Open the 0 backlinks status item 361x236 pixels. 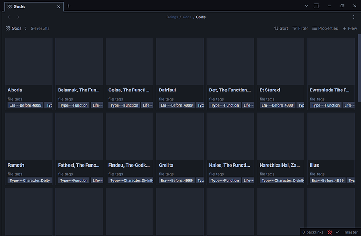click(x=313, y=232)
